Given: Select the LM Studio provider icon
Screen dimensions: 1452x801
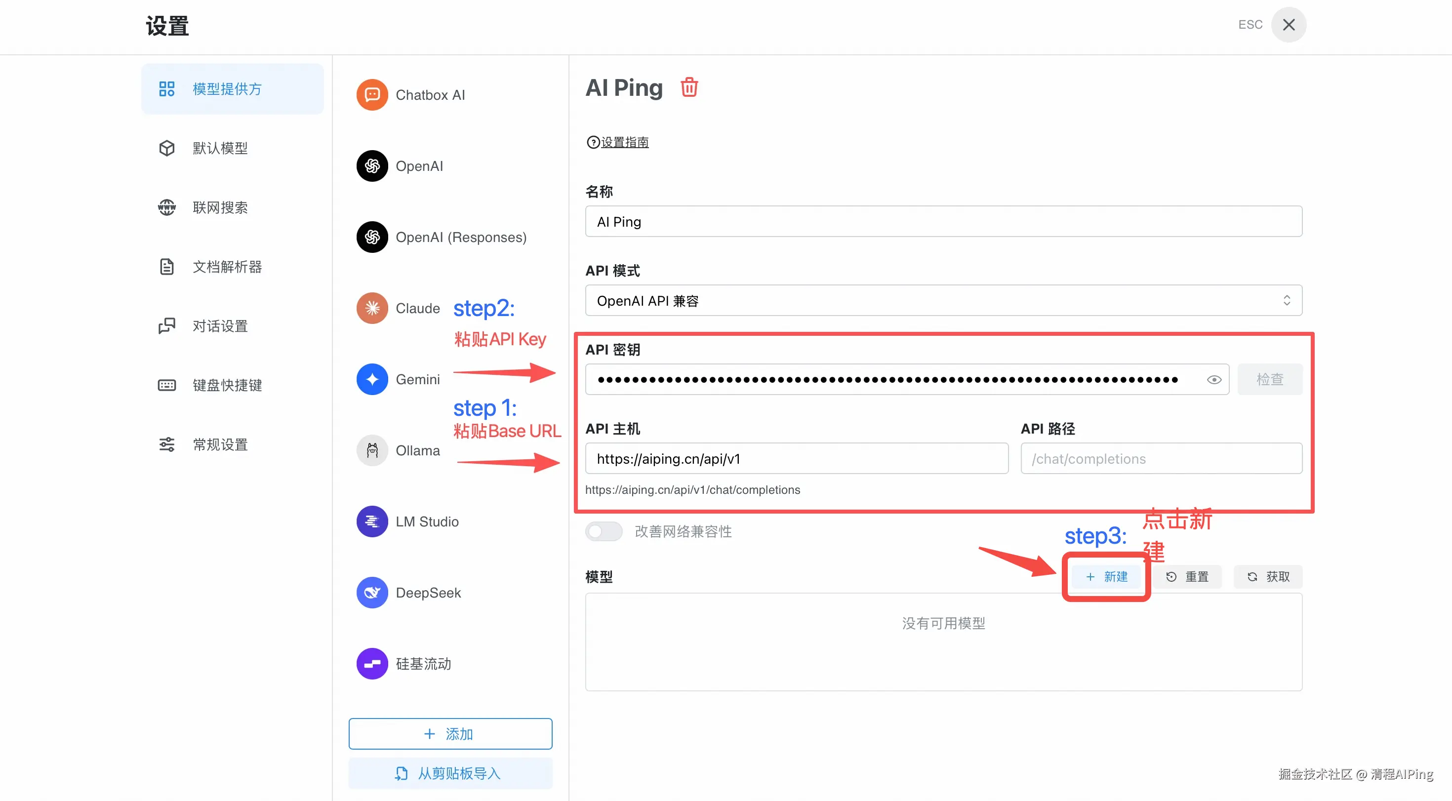Looking at the screenshot, I should tap(372, 521).
